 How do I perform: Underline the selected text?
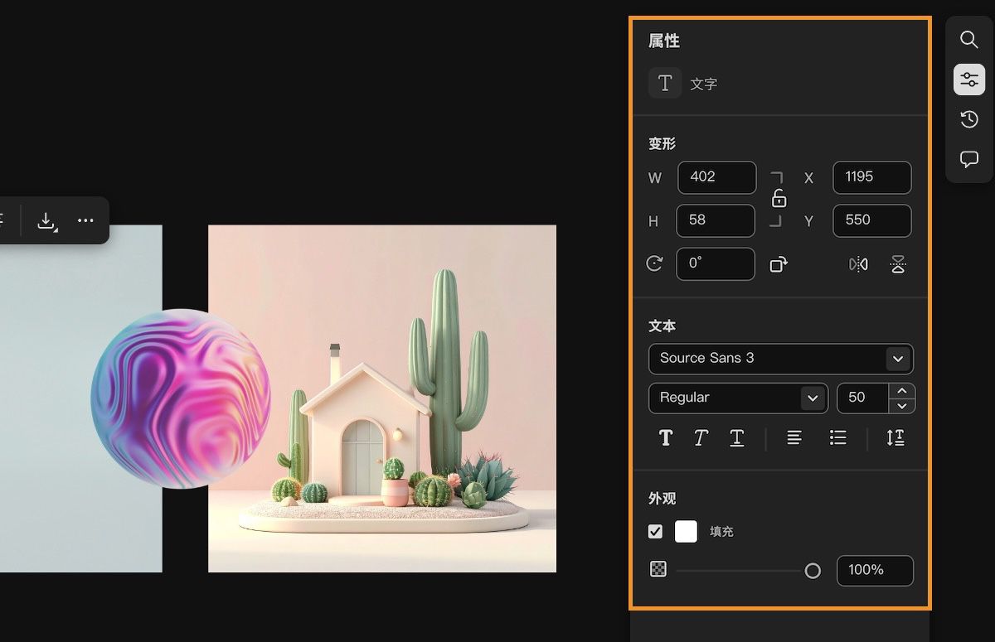pos(736,438)
